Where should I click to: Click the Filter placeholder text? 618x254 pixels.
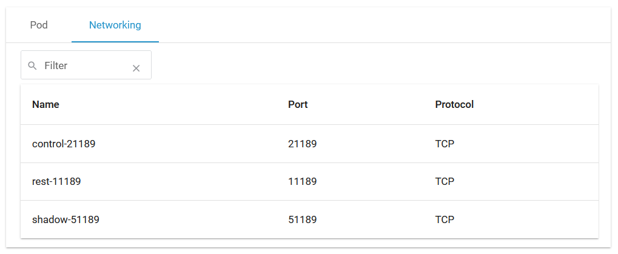(56, 65)
